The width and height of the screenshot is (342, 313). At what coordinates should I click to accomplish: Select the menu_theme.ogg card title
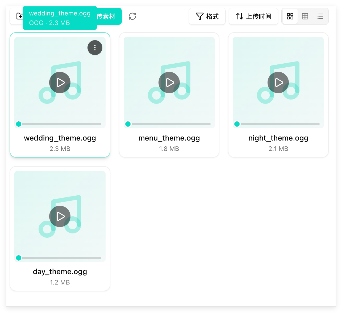(x=169, y=138)
